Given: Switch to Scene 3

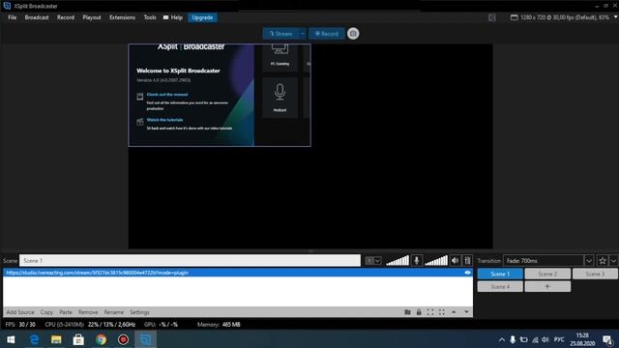Looking at the screenshot, I should [595, 274].
